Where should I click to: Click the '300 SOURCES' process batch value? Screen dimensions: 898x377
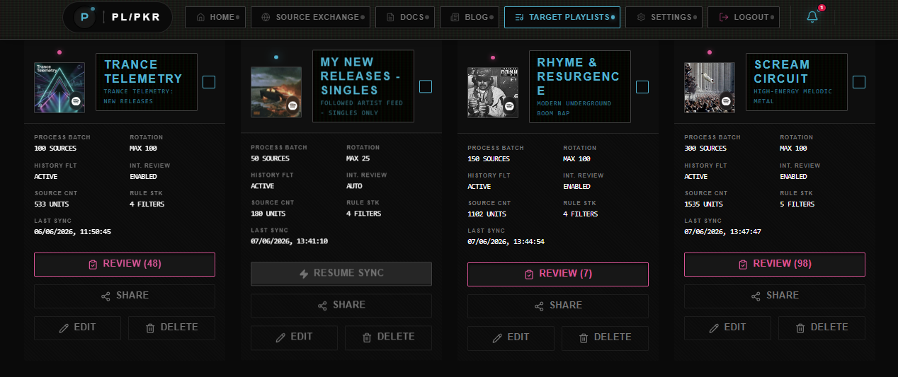coord(705,149)
